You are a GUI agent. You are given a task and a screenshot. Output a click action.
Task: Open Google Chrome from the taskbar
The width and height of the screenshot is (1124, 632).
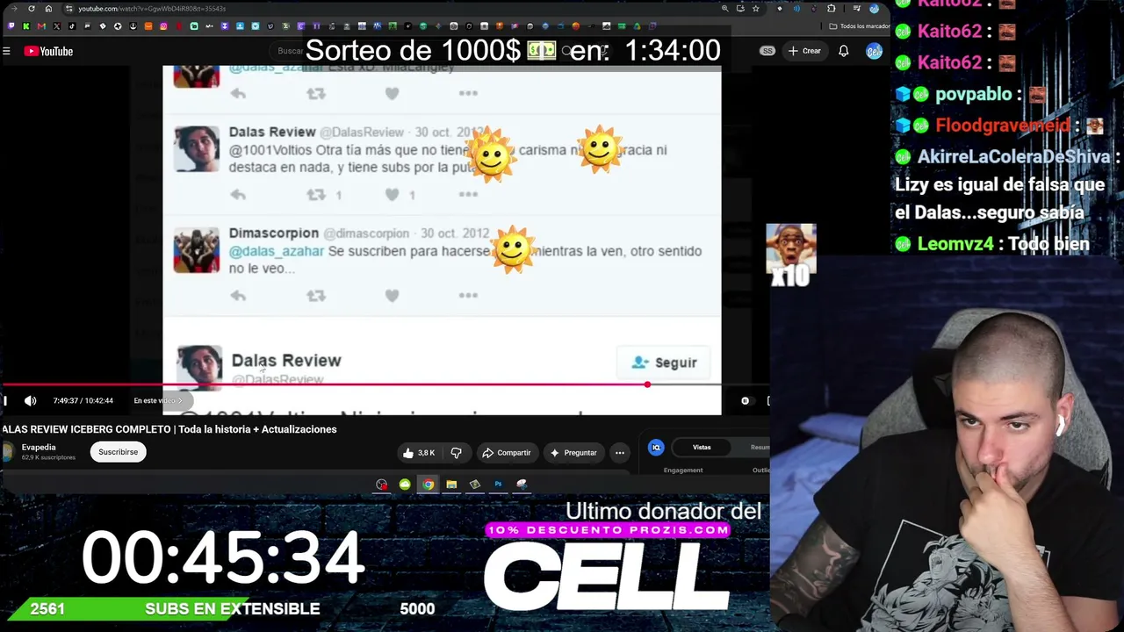(428, 485)
